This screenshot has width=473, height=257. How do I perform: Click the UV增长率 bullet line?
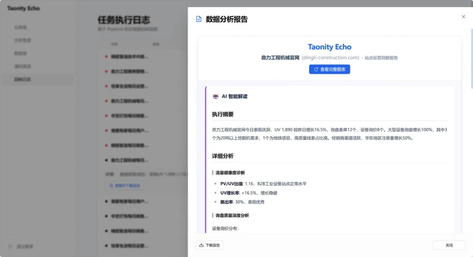coord(249,193)
